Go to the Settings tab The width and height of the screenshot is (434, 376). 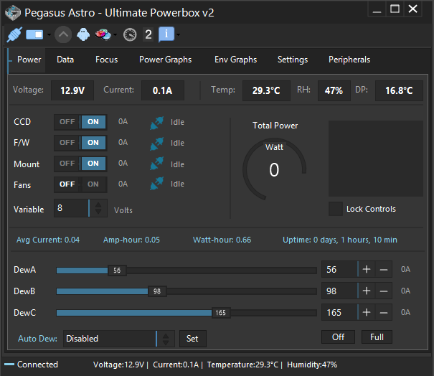[293, 60]
